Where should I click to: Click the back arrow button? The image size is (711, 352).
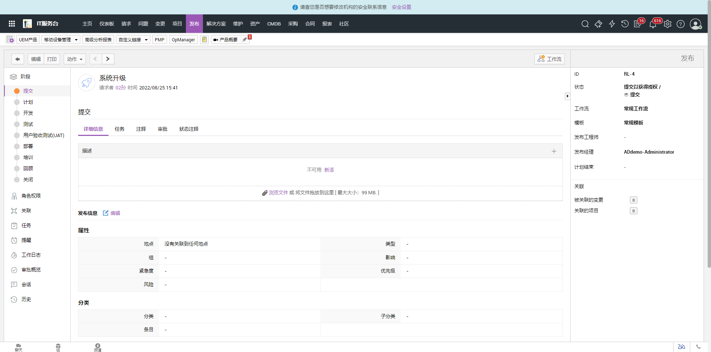point(17,59)
